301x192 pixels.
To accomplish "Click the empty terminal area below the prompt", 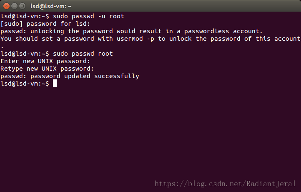I will point(150,134).
